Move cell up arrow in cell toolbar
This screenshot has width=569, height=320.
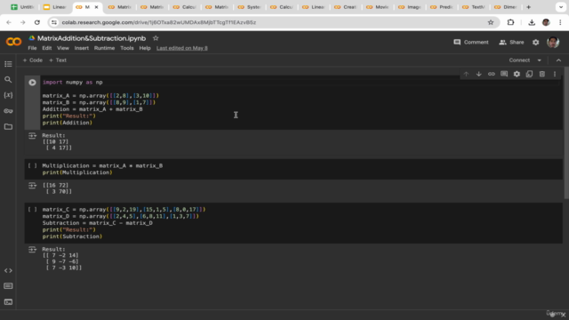(466, 74)
